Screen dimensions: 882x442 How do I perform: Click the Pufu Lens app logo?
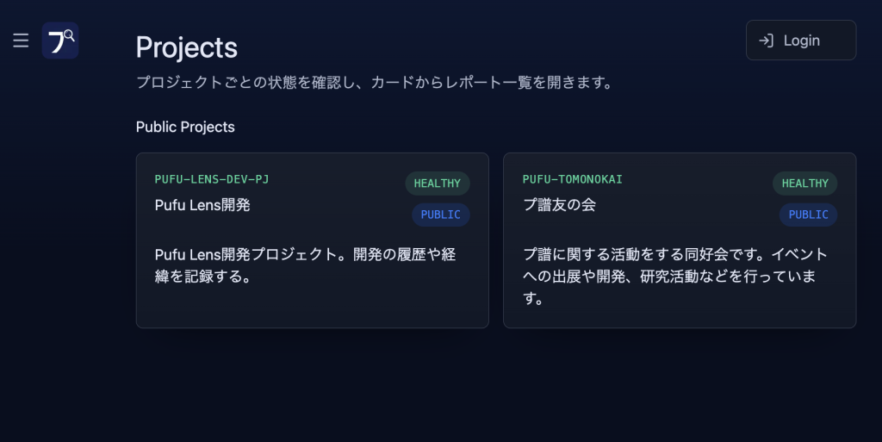pyautogui.click(x=60, y=40)
